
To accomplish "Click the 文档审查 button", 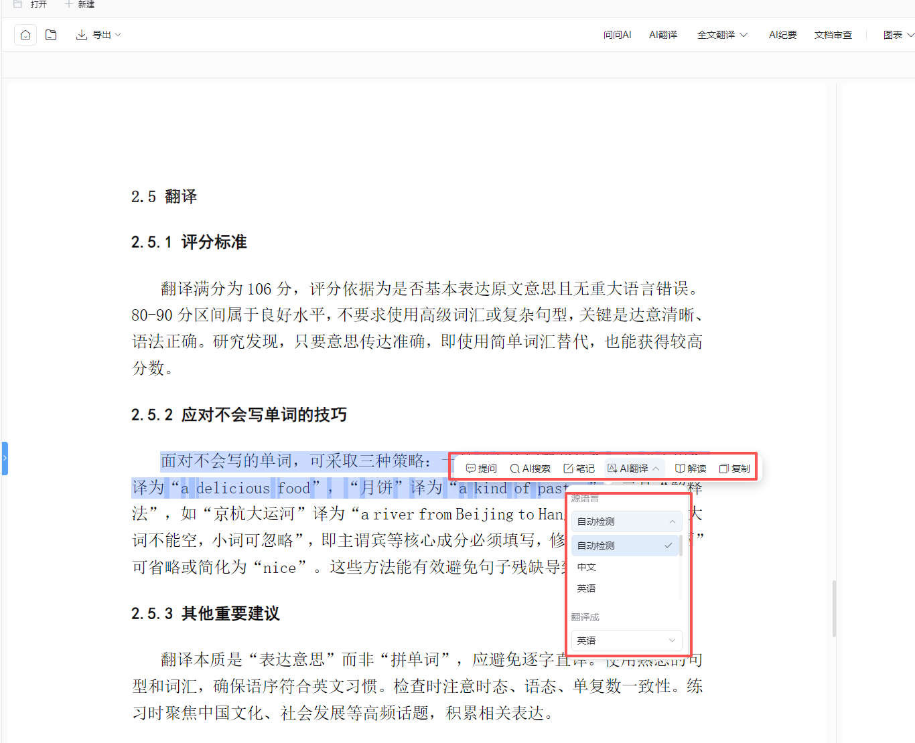I will click(x=833, y=35).
